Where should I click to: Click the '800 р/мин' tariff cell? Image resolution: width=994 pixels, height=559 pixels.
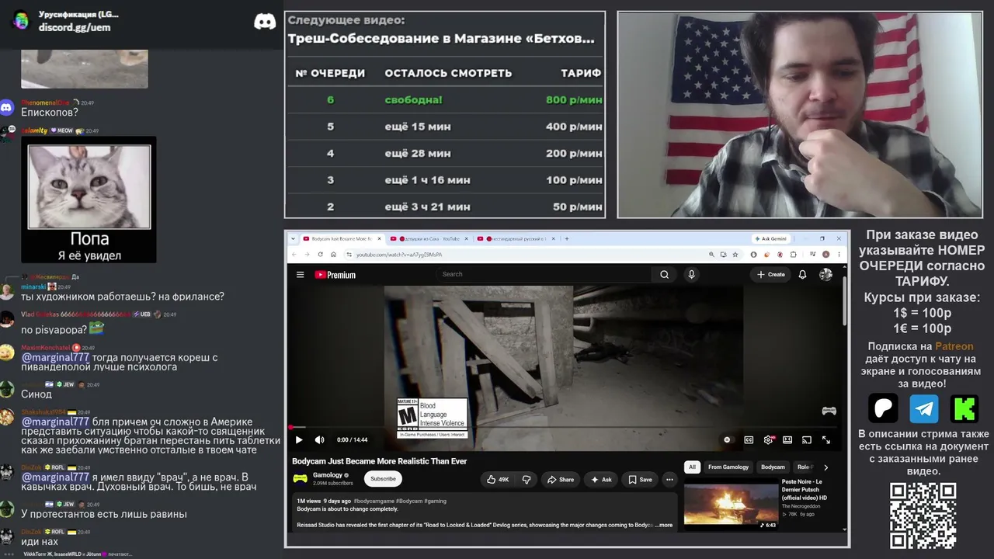574,100
